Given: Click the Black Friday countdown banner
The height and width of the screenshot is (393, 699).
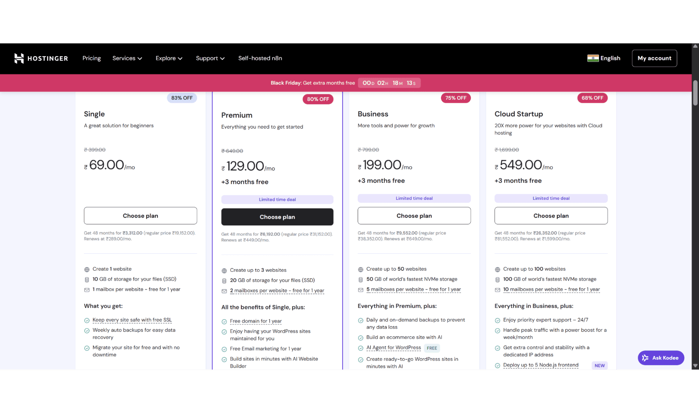Looking at the screenshot, I should [x=346, y=83].
